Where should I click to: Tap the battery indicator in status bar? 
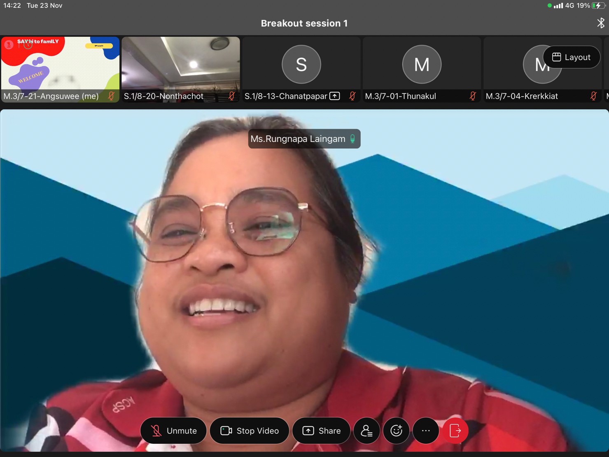tap(598, 5)
